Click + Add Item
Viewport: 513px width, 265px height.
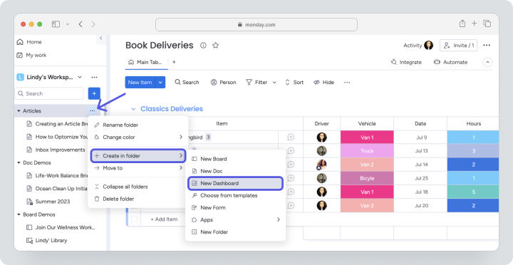pos(164,219)
